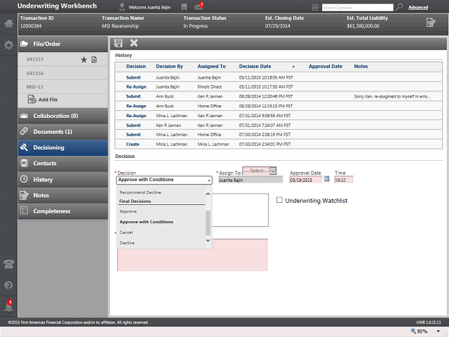Select file 641157
This screenshot has width=449, height=337.
[35, 60]
